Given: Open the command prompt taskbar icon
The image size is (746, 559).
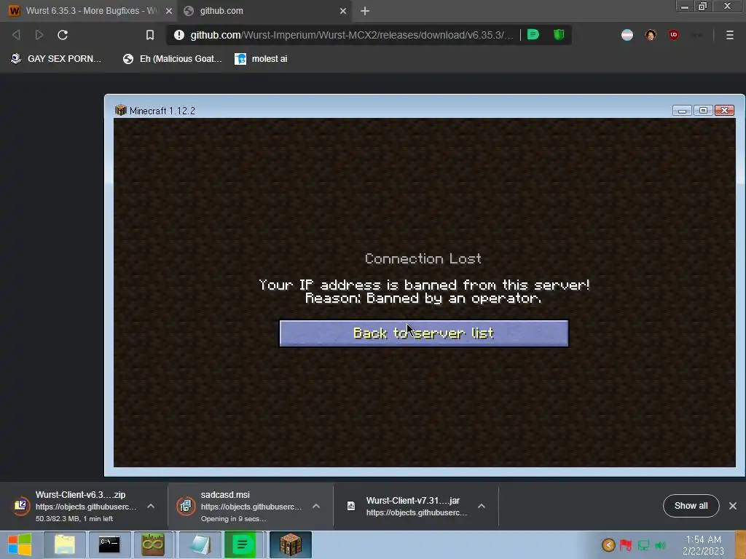Looking at the screenshot, I should point(109,544).
